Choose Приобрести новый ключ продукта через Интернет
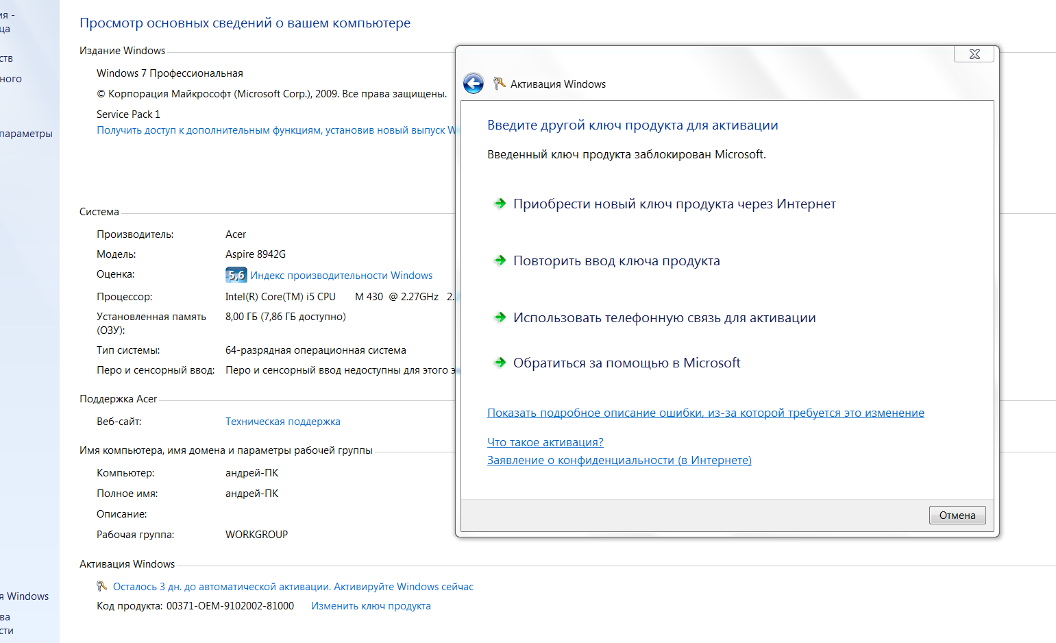 click(674, 204)
